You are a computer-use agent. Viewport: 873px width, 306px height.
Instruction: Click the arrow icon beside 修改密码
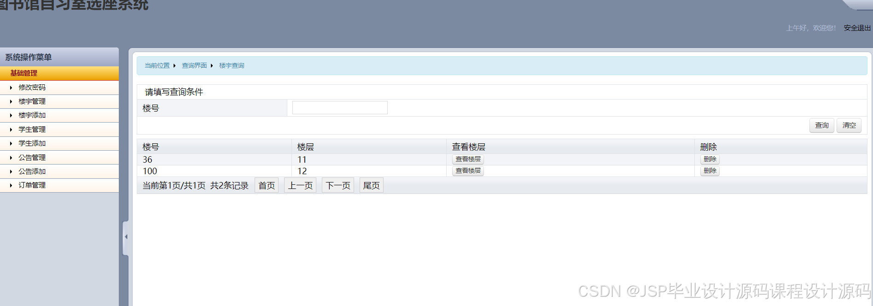click(11, 88)
